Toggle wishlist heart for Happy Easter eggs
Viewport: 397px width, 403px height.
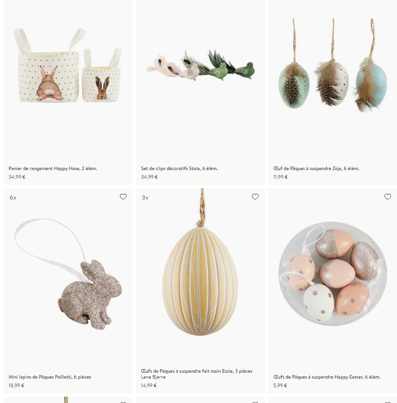click(388, 197)
